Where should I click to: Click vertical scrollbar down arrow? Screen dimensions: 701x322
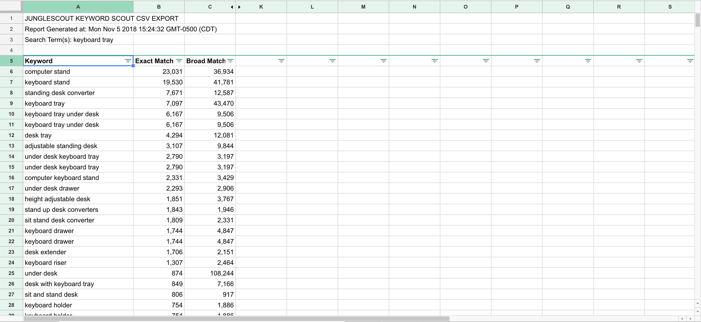pos(697,311)
